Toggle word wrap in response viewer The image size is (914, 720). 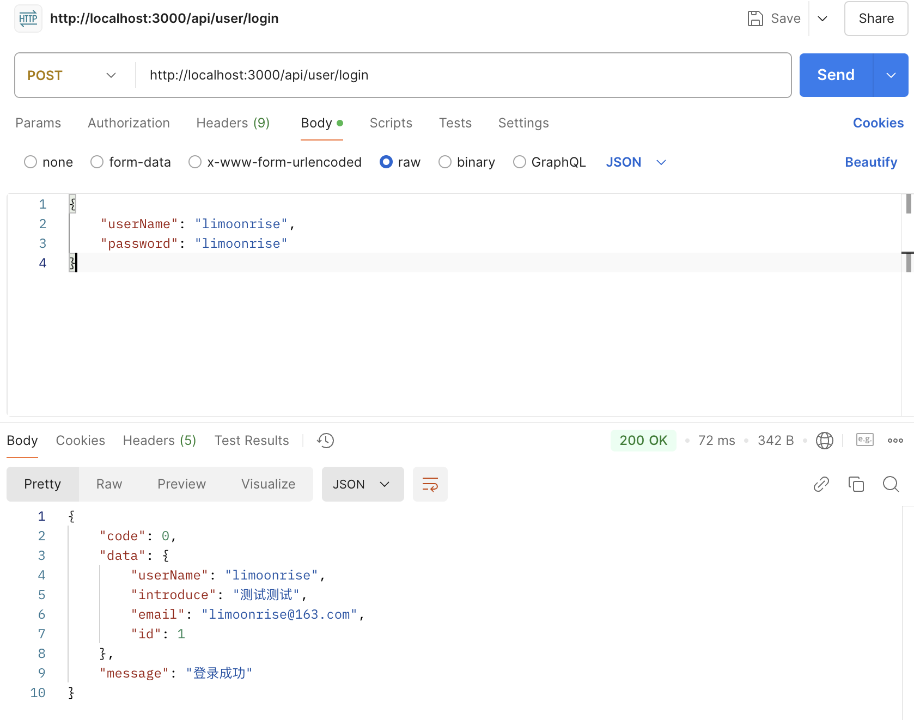(430, 484)
